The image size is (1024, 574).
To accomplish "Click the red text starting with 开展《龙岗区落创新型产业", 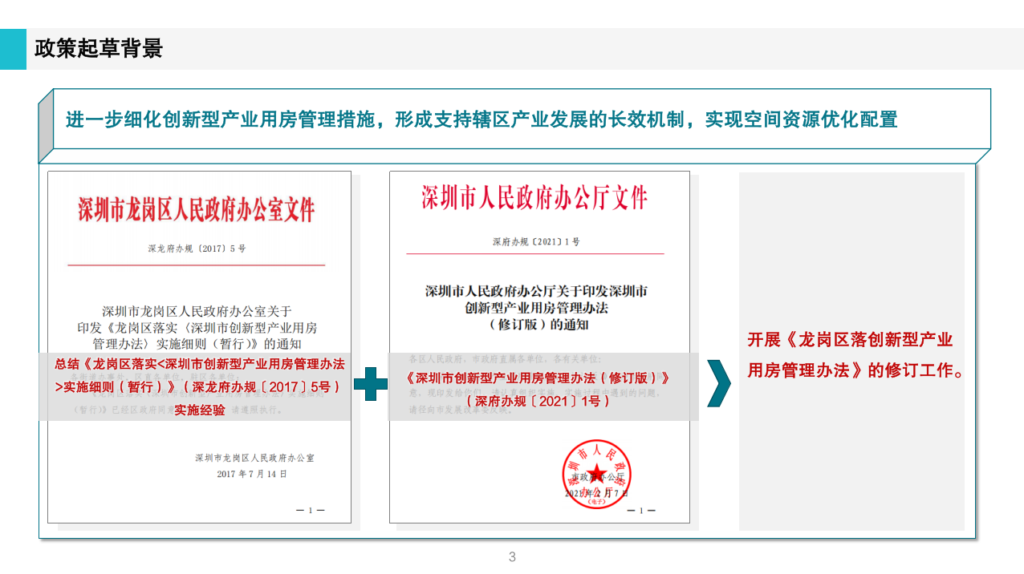I will 855,354.
